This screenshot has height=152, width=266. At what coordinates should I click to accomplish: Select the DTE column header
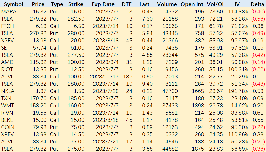(x=127, y=4)
